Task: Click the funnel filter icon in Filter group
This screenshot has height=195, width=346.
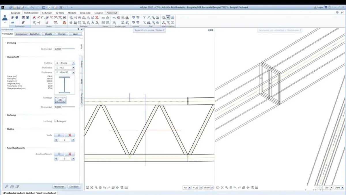Action: click(x=144, y=18)
